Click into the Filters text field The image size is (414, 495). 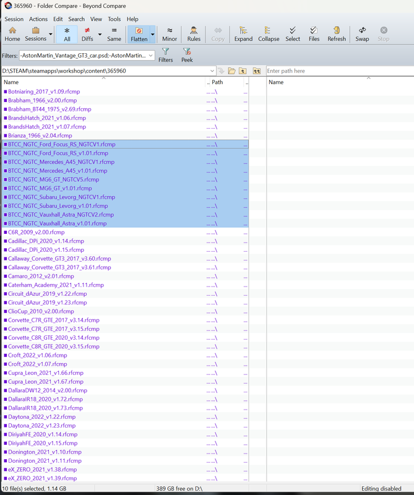84,56
